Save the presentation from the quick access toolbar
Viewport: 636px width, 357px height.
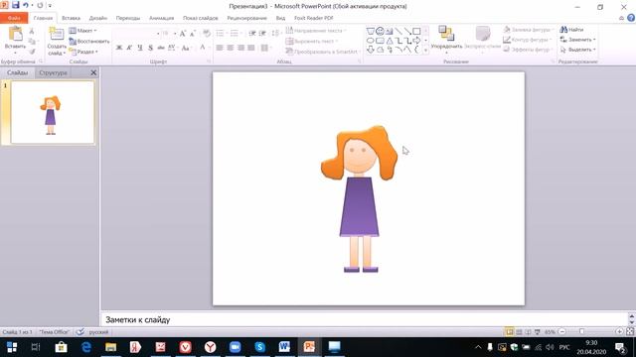click(x=16, y=5)
